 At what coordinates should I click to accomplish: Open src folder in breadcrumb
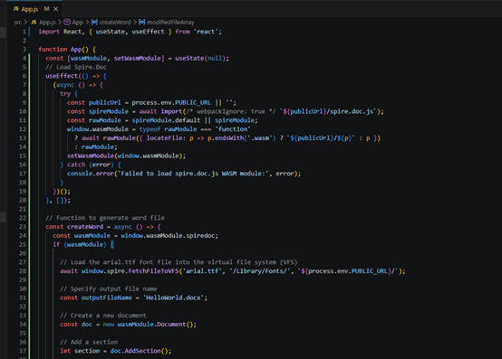coord(17,23)
